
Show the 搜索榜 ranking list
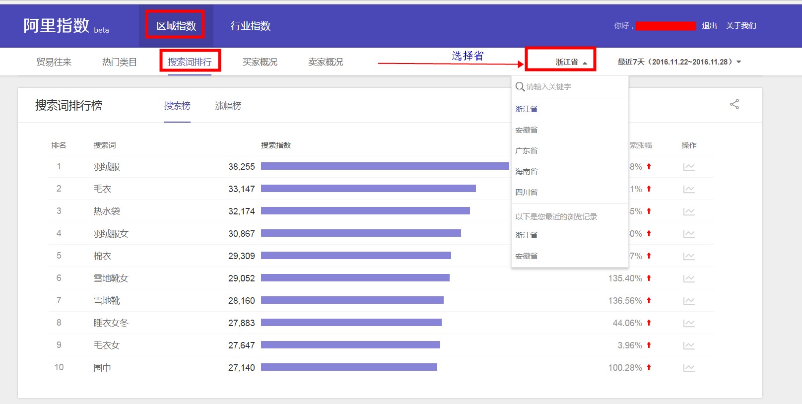pyautogui.click(x=177, y=106)
